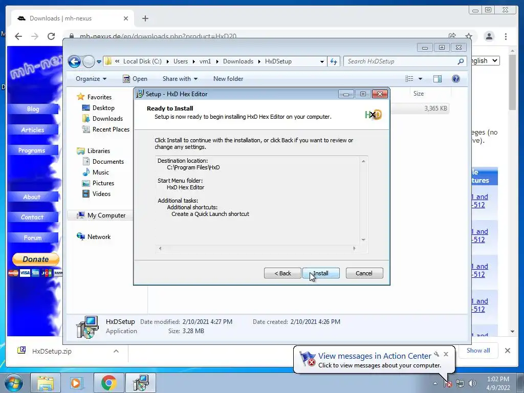Open the Share with menu
Screen dimensions: 524x393
(180, 79)
